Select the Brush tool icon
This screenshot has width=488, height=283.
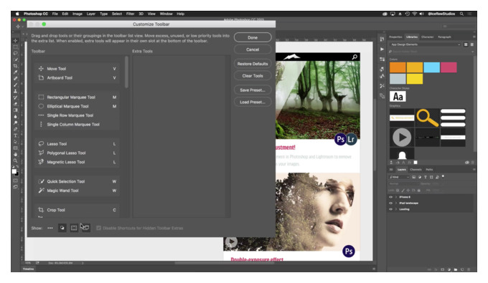pyautogui.click(x=15, y=85)
